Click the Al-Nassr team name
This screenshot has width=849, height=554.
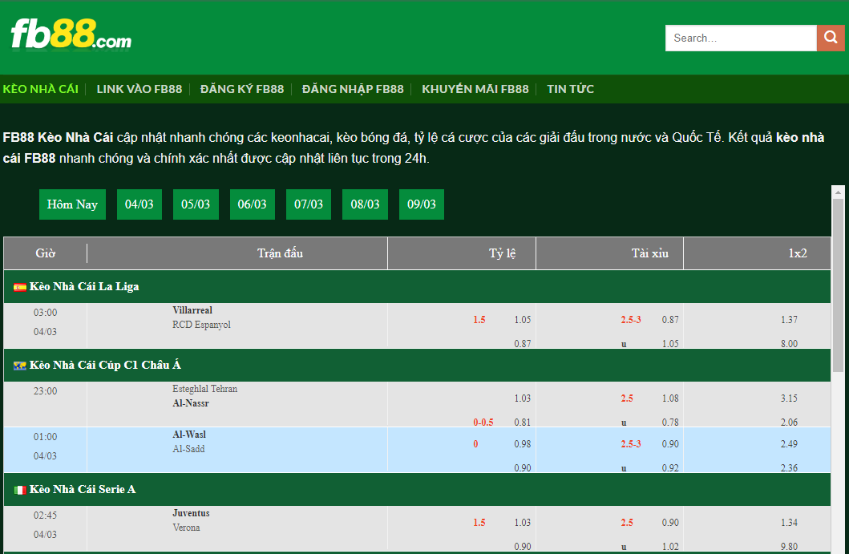pos(191,403)
